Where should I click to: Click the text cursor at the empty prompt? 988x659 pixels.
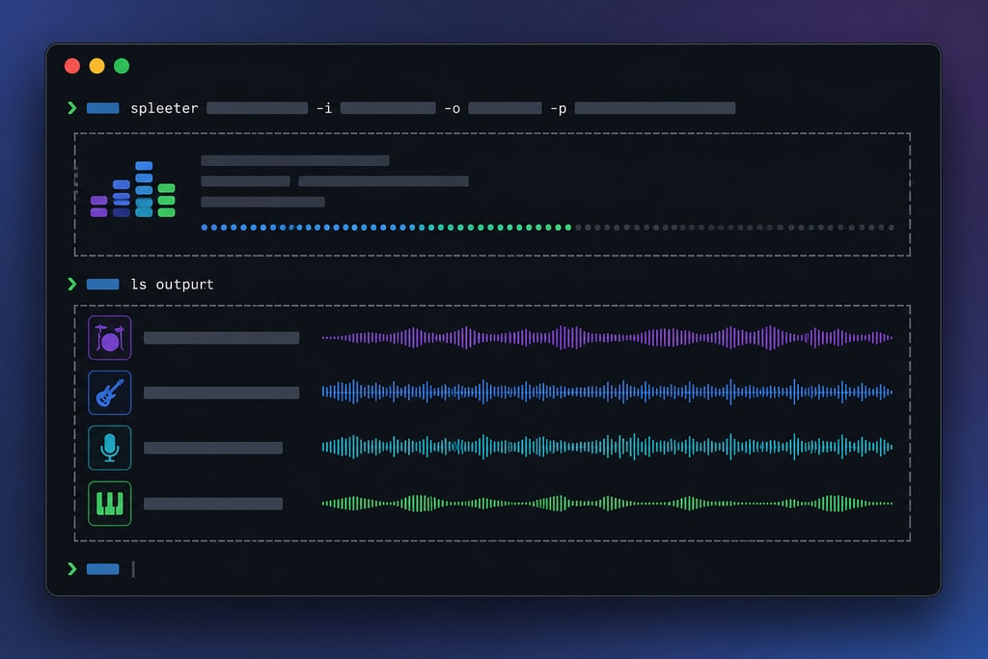[133, 569]
